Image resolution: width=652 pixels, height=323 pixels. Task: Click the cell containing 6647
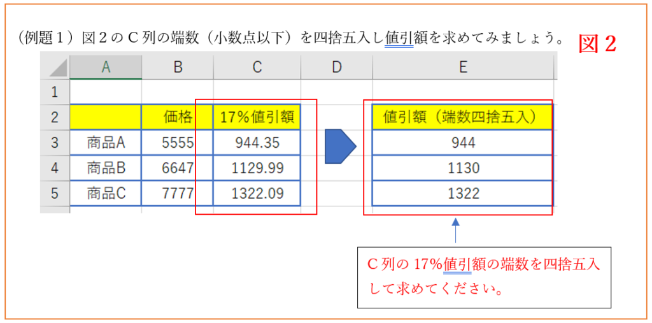[x=177, y=168]
